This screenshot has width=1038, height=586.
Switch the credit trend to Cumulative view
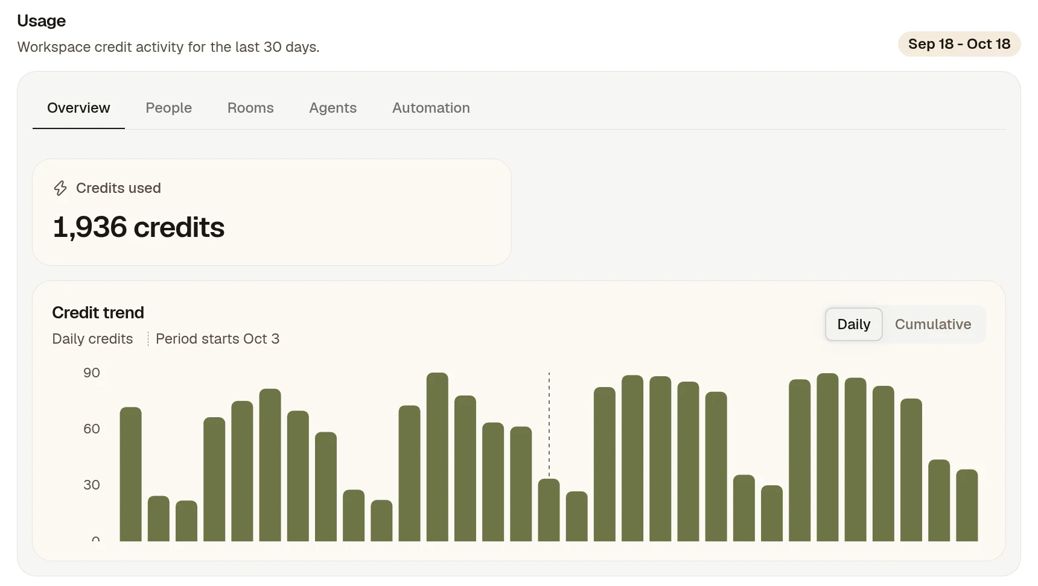tap(933, 324)
